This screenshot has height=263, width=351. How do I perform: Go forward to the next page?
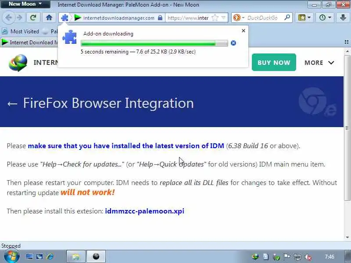point(20,18)
